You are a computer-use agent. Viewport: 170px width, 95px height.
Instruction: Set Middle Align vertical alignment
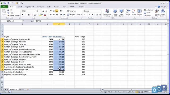[x=54, y=11]
